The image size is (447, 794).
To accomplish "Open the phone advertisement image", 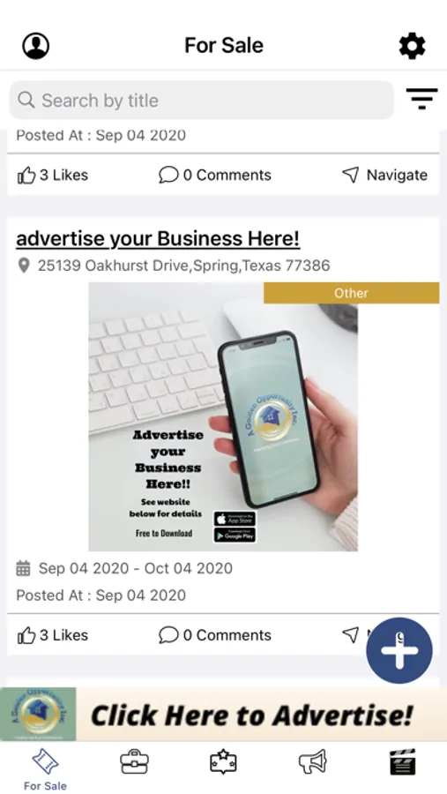I will point(223,416).
